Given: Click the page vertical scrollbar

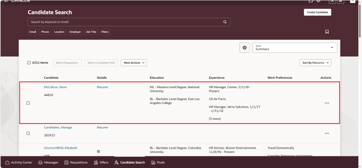Looking at the screenshot, I should click(360, 21).
